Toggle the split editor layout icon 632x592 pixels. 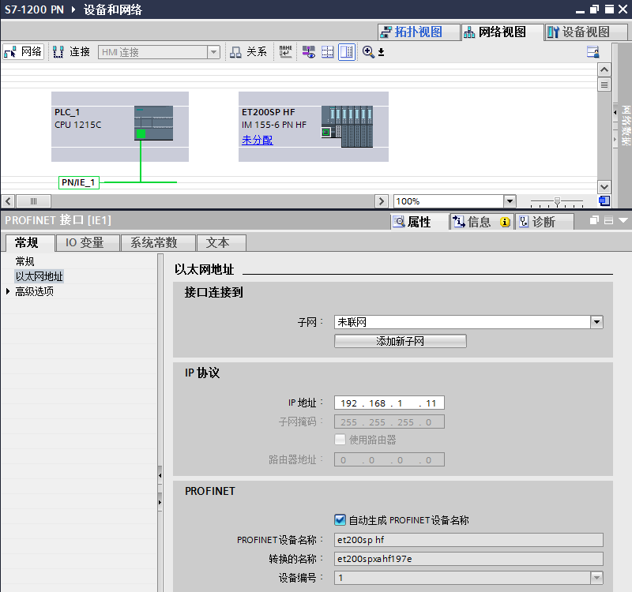(347, 52)
